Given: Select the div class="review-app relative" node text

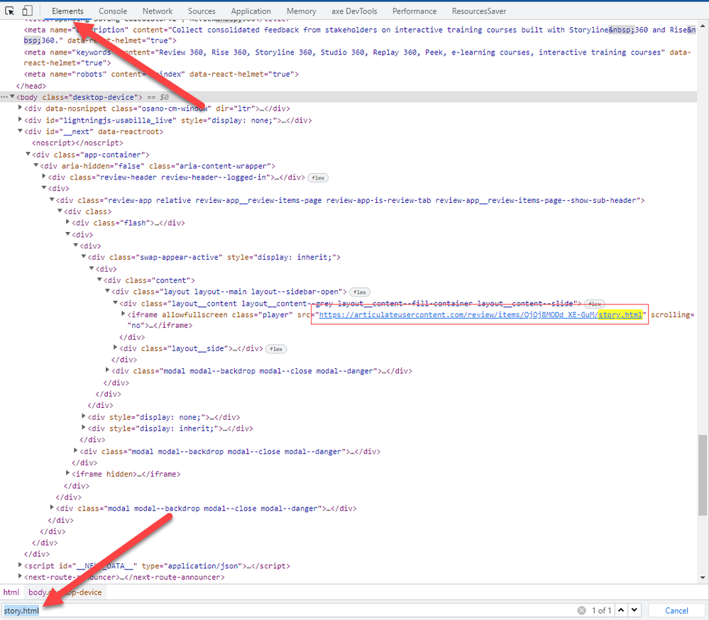Looking at the screenshot, I should click(x=350, y=200).
